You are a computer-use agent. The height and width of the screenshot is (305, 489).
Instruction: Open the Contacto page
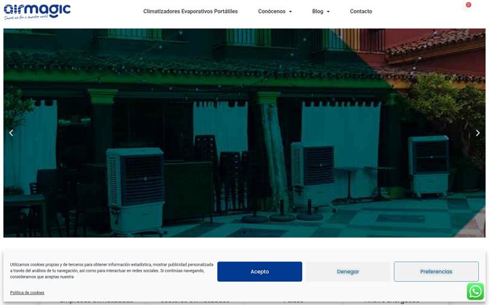tap(361, 12)
